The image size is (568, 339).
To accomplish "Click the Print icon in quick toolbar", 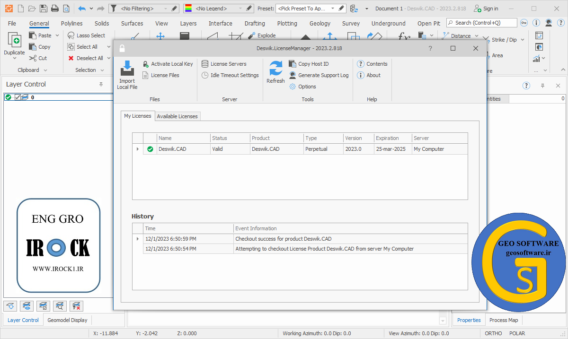I will coord(54,9).
